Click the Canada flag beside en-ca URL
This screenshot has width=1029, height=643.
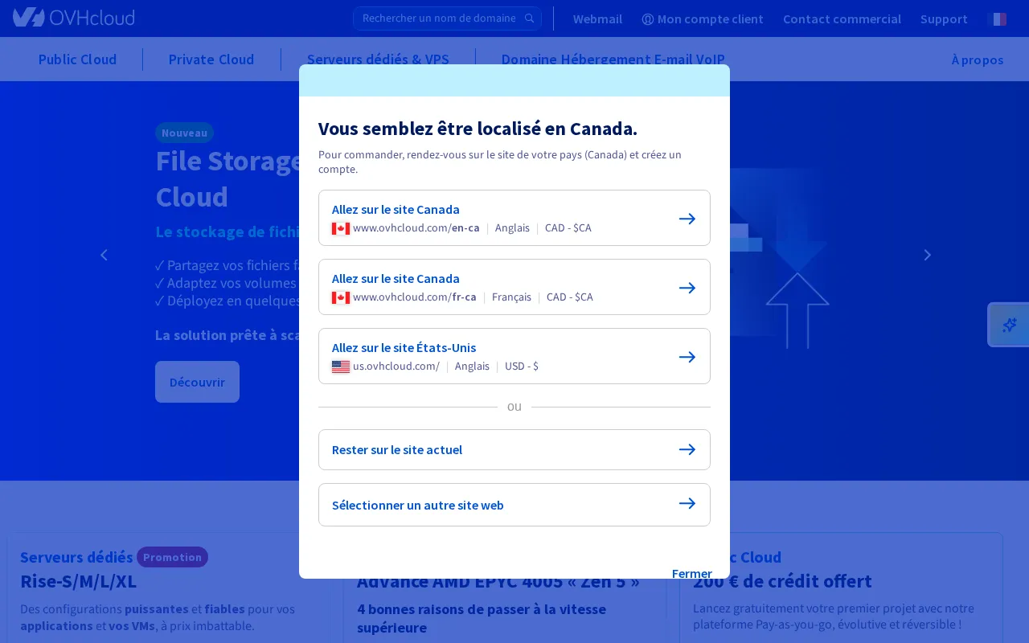point(341,228)
